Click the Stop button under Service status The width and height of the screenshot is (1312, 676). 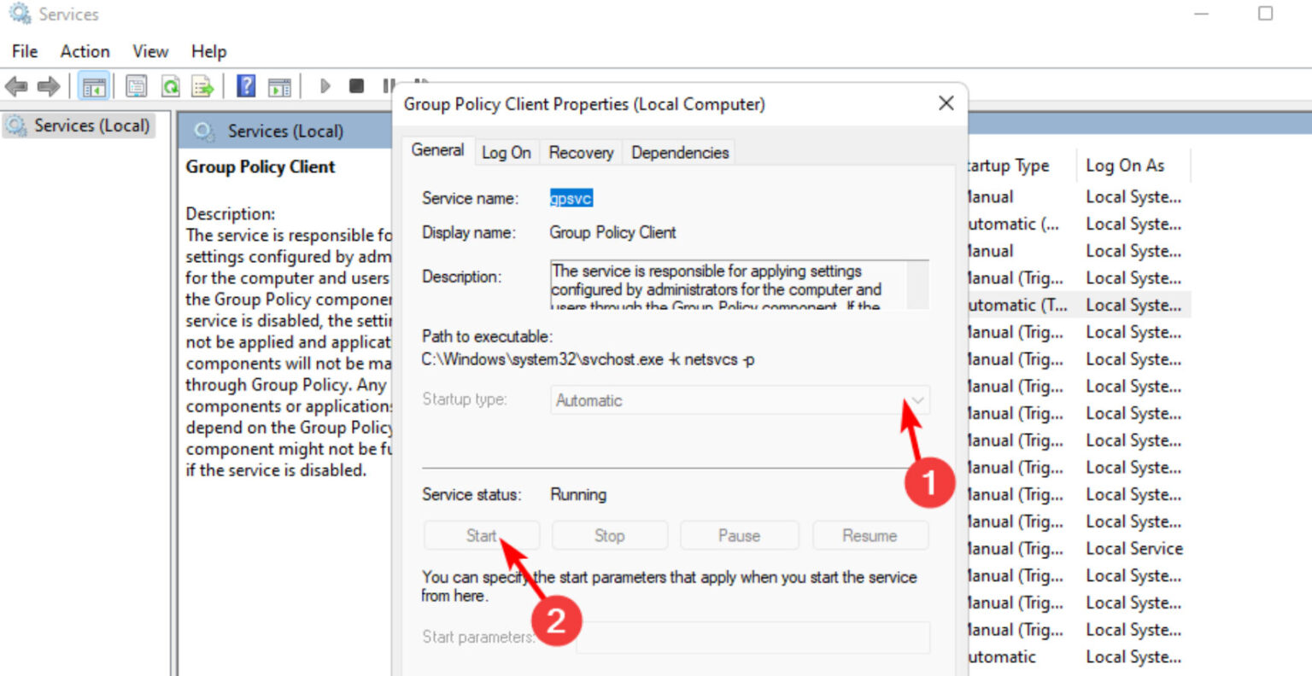(609, 535)
